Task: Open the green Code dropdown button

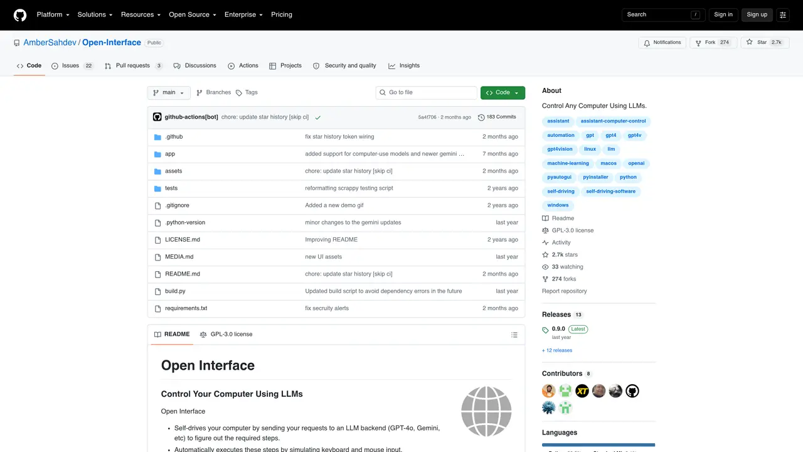Action: pyautogui.click(x=503, y=93)
